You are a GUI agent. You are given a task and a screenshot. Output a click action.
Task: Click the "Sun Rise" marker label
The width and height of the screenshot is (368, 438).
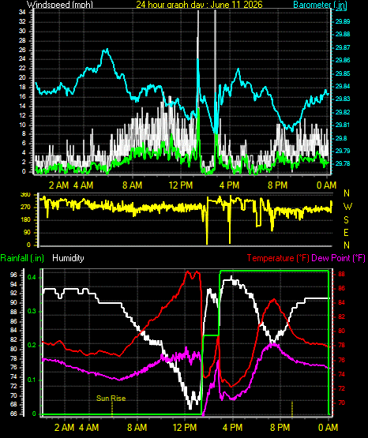111,398
